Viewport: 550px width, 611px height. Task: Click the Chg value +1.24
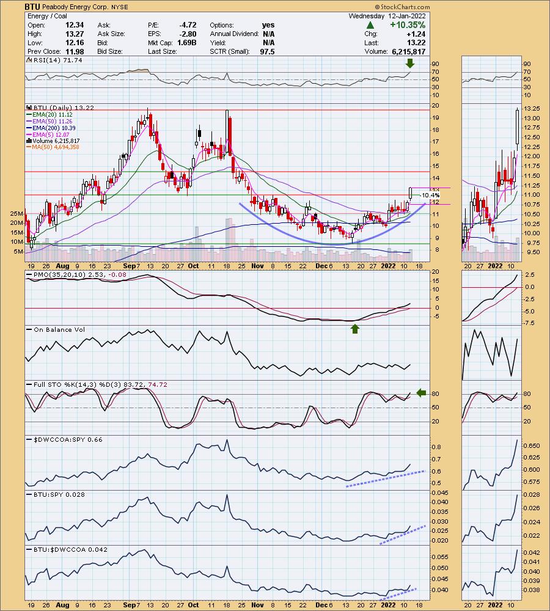click(x=416, y=34)
